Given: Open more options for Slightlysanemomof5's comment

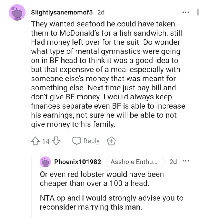Looking at the screenshot, I should coord(185,13).
